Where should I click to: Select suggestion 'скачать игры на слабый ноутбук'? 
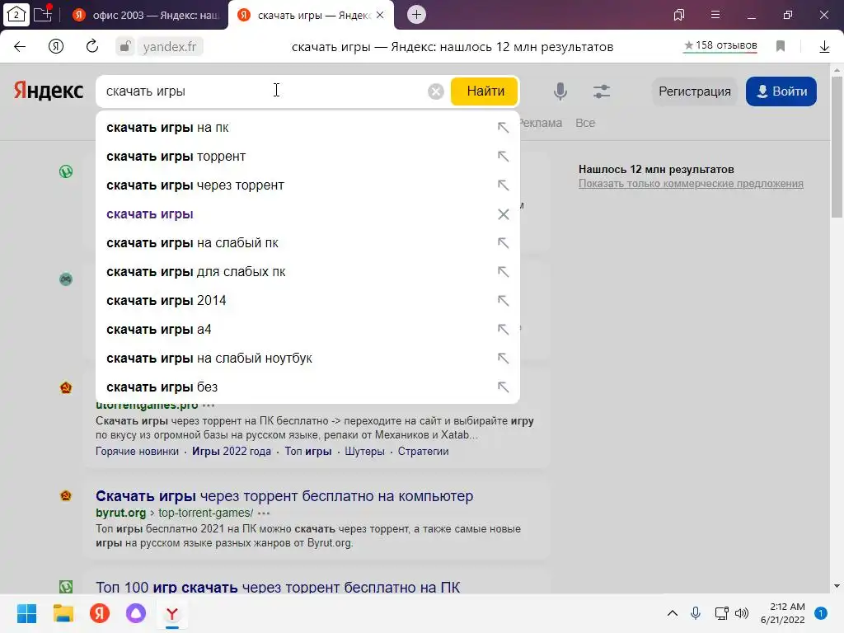(307, 358)
